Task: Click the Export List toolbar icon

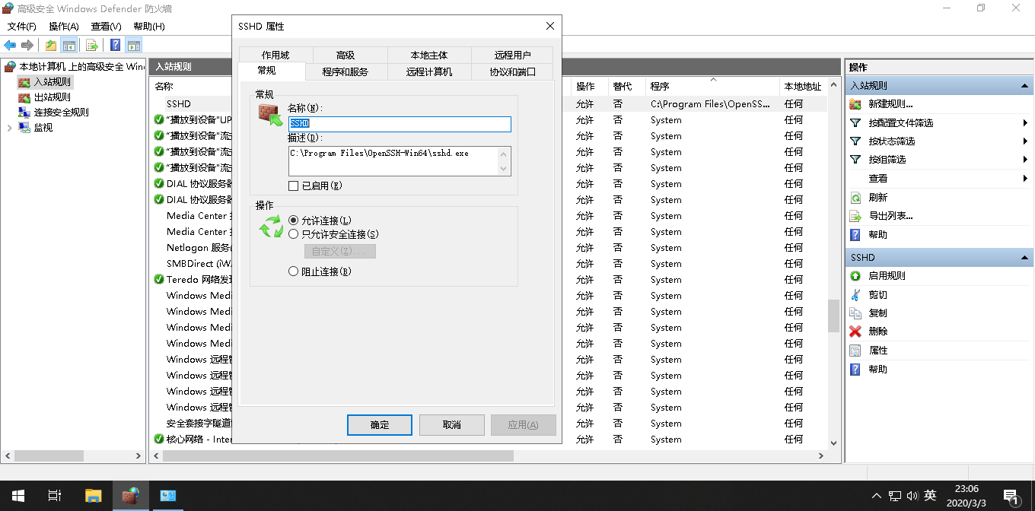Action: tap(91, 45)
